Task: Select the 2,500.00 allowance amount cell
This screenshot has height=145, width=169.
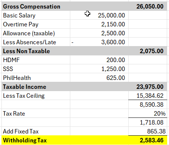Action: coord(99,33)
